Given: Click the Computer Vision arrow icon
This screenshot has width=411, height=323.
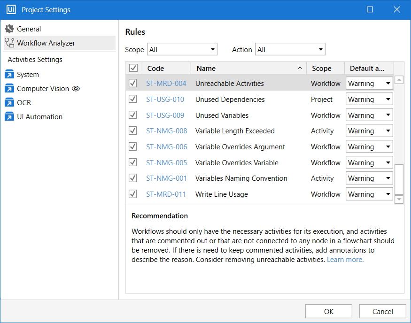Looking at the screenshot, I should (x=9, y=89).
